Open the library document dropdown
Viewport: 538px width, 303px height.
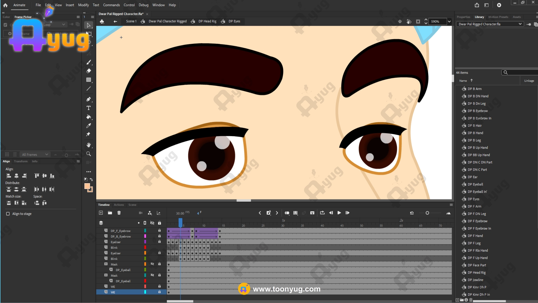pos(520,24)
